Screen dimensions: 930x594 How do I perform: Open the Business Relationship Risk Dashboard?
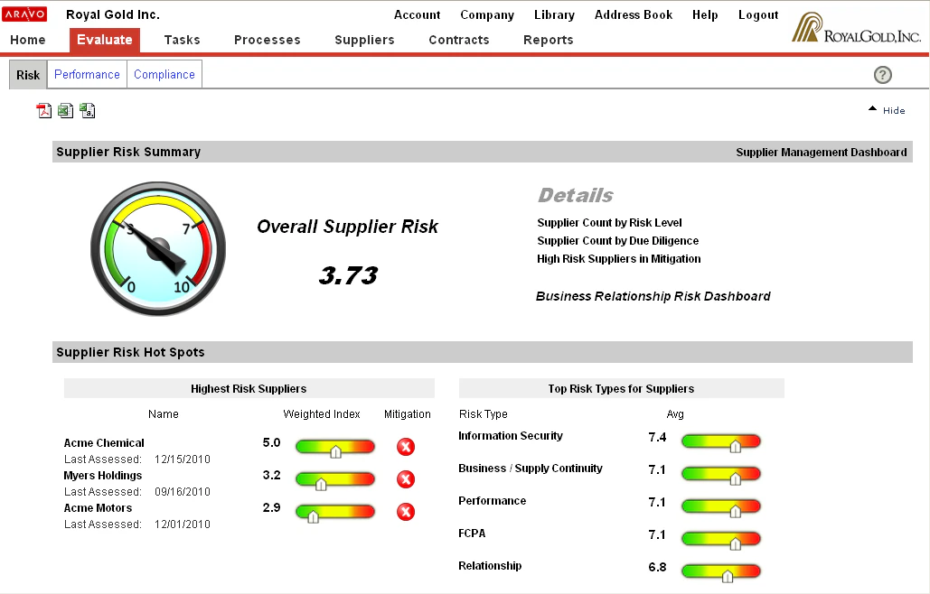653,296
